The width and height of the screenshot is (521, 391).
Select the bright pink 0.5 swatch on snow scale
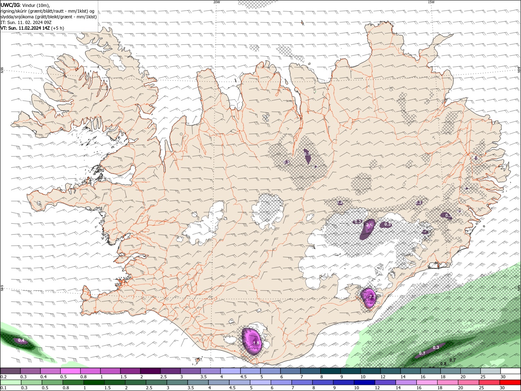(70, 371)
